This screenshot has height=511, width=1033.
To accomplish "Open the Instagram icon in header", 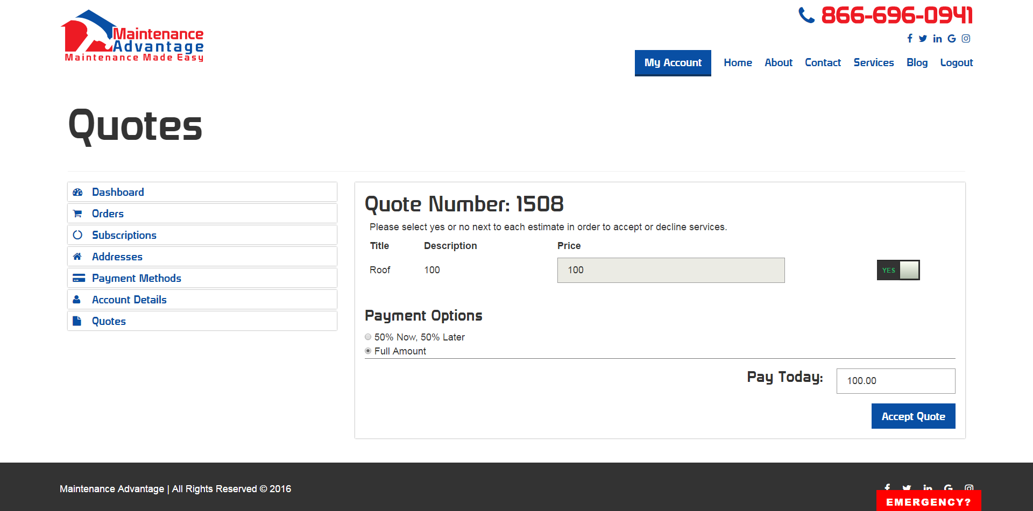I will tap(966, 38).
